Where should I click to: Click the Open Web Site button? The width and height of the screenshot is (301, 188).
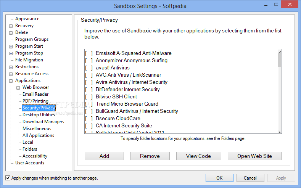[254, 156]
